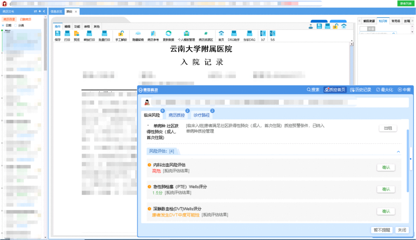Select the 编辑 ribbon tab
This screenshot has height=240, width=416.
[67, 26]
